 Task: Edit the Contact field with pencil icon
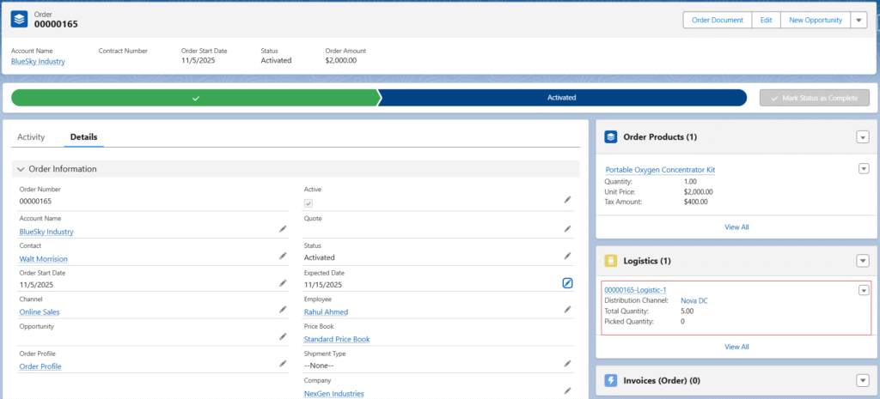coord(283,256)
